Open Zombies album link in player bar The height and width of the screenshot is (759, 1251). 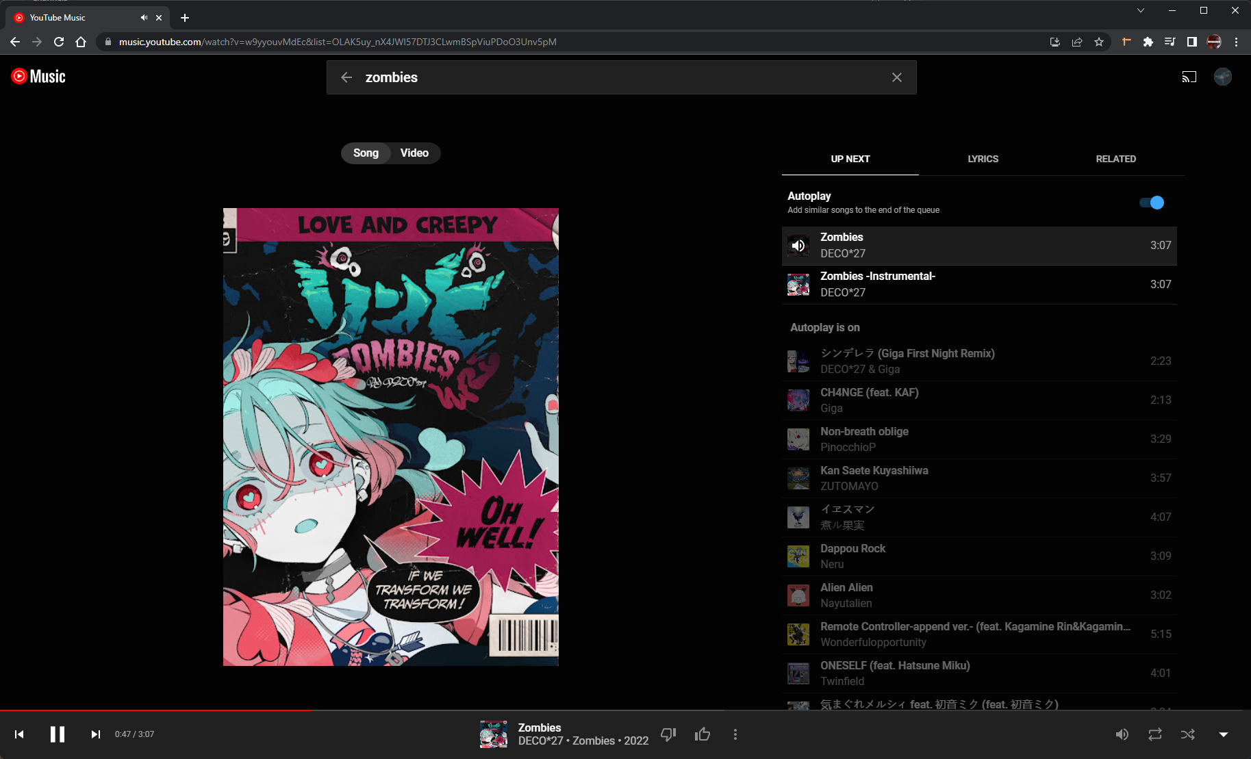pos(593,741)
